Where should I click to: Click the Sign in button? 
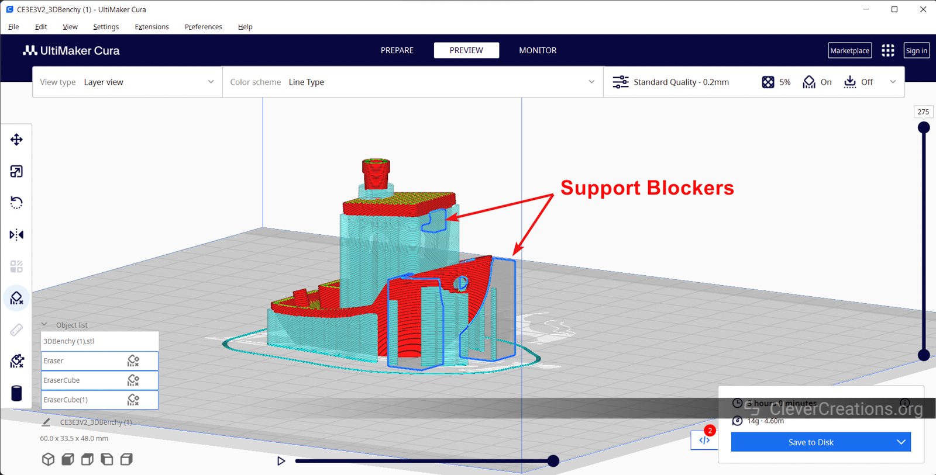[x=916, y=50]
